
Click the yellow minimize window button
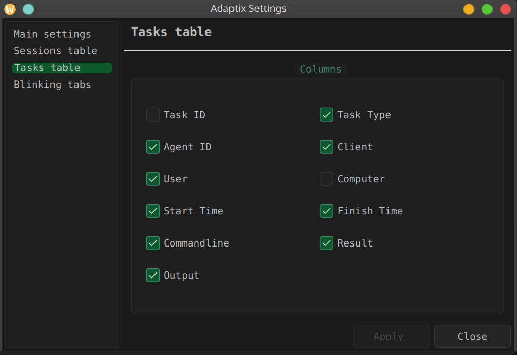(469, 9)
